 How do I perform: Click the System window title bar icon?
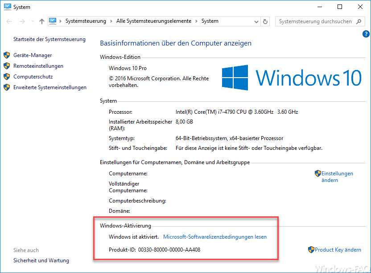click(x=7, y=7)
